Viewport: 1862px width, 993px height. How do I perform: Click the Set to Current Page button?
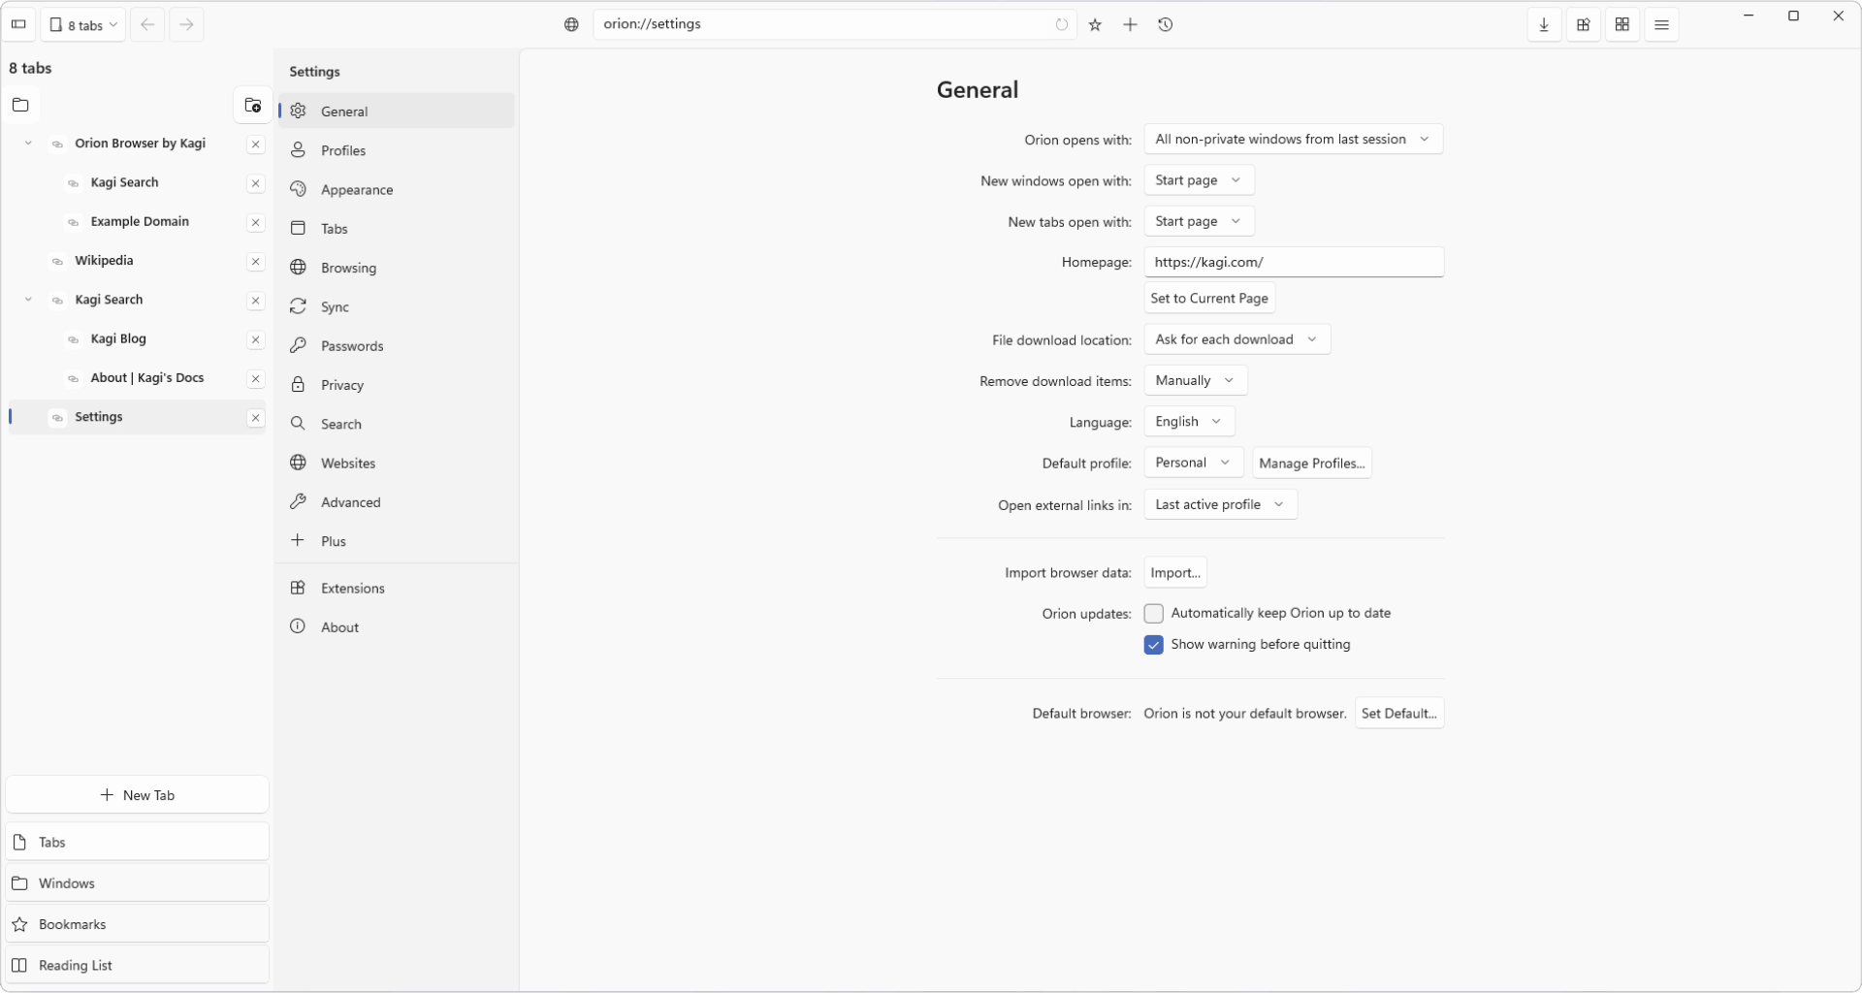(x=1209, y=299)
